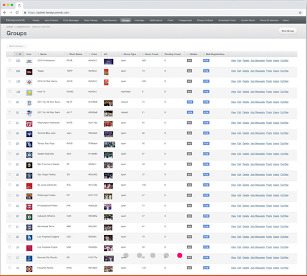
Task: Open the Batch Actions dropdown
Action: 17,46
